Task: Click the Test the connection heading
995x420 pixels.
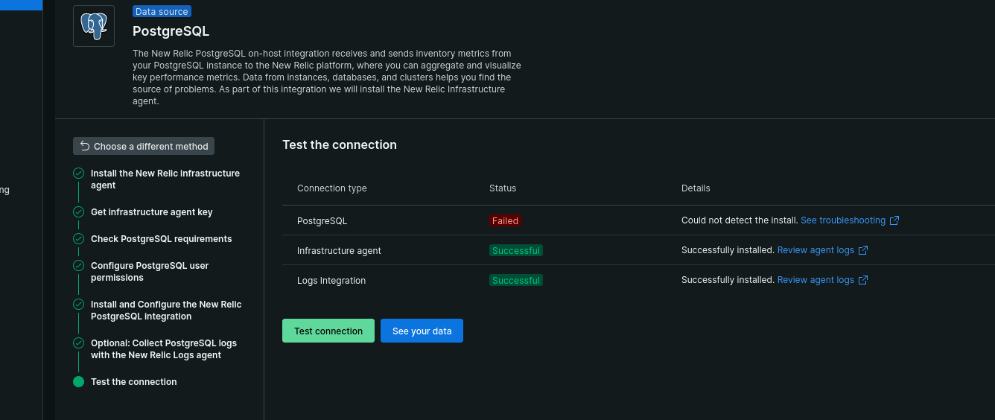Action: coord(340,144)
